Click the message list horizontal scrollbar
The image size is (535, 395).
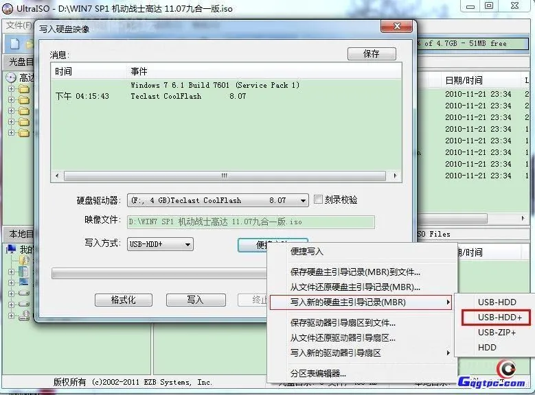[x=225, y=176]
